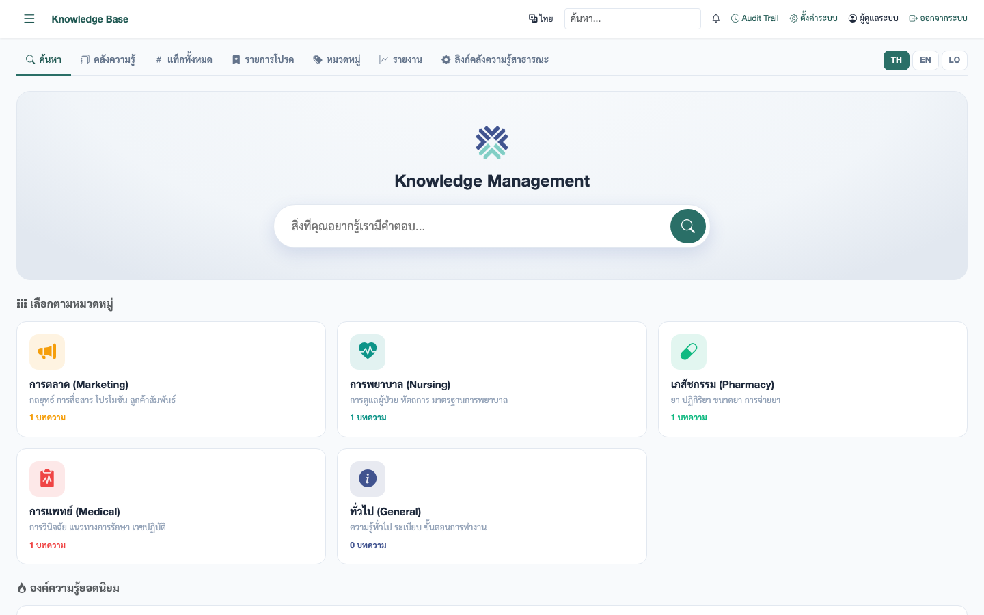The image size is (984, 615).
Task: Open the เภสัชกรรม (Pharmacy) category title
Action: point(722,385)
